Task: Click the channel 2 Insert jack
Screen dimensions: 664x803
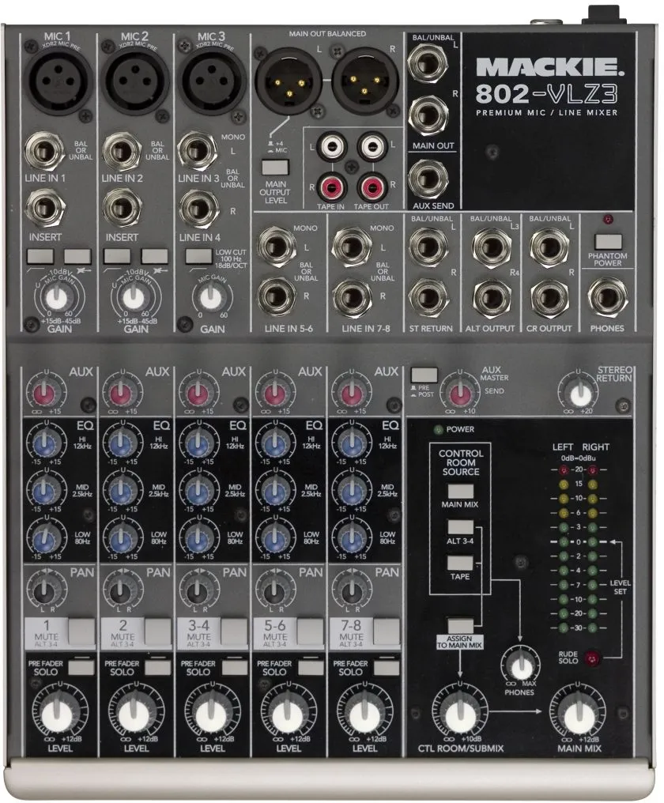Action: 122,209
